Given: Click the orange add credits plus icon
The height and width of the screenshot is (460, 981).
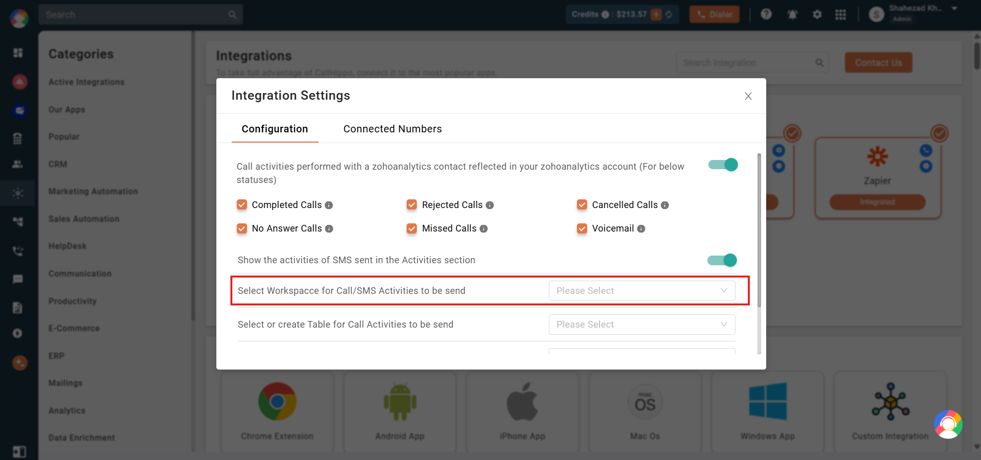Looking at the screenshot, I should pyautogui.click(x=656, y=14).
